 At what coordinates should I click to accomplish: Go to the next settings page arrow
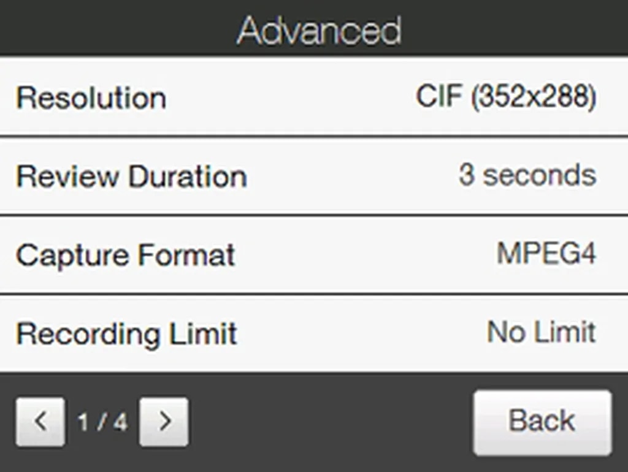[x=164, y=422]
